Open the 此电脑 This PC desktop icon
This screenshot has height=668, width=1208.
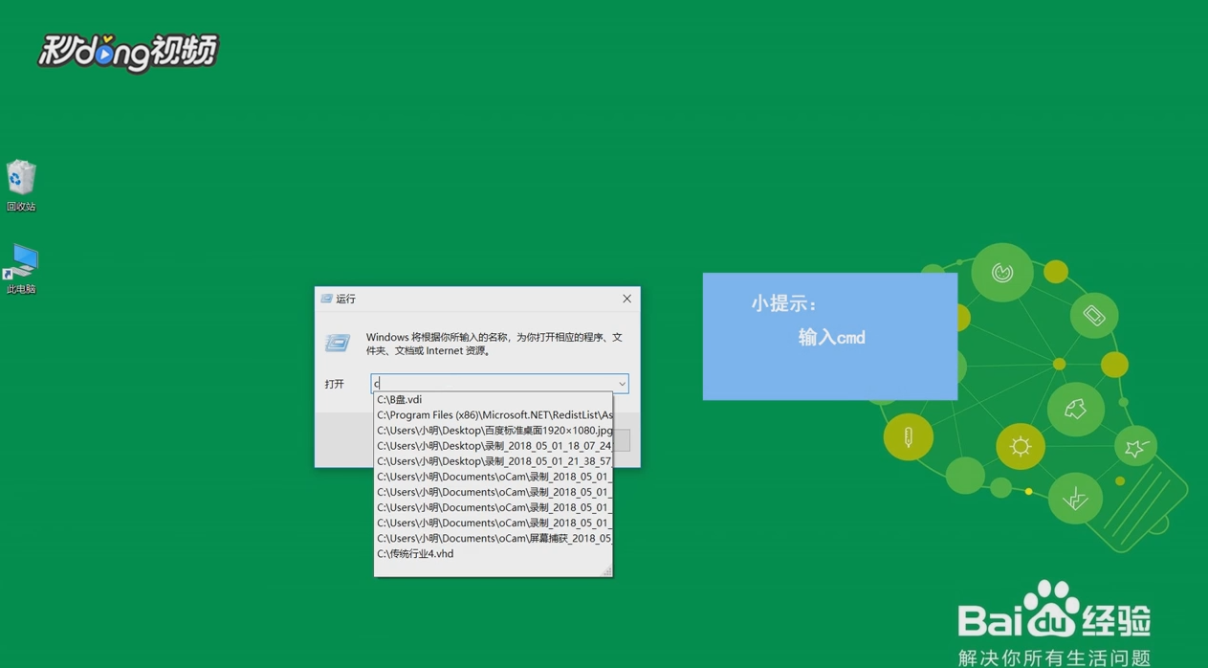coord(21,260)
